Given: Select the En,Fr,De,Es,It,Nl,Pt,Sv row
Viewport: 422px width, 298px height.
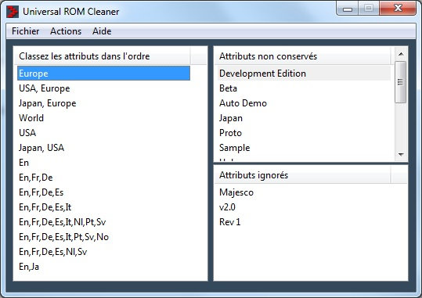Looking at the screenshot, I should tap(103, 222).
